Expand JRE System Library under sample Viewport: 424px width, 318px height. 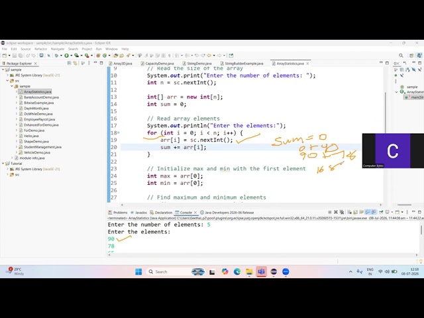coord(7,75)
